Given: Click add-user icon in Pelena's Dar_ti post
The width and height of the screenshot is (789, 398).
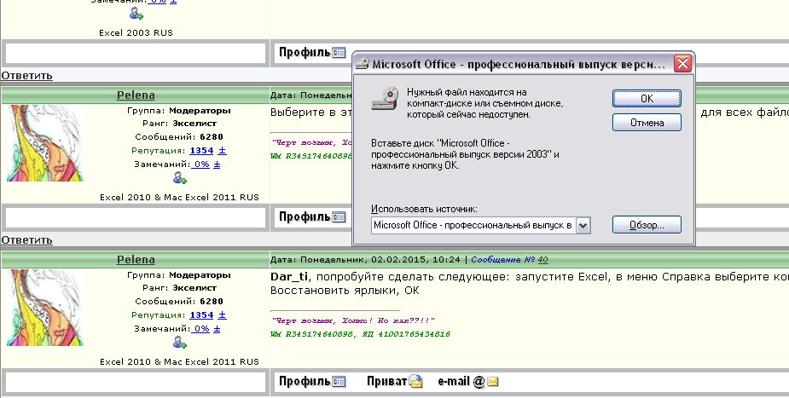Looking at the screenshot, I should pos(180,343).
